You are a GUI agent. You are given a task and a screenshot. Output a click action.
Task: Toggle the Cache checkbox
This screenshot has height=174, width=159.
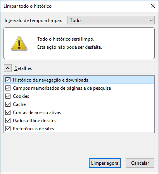(x=8, y=104)
